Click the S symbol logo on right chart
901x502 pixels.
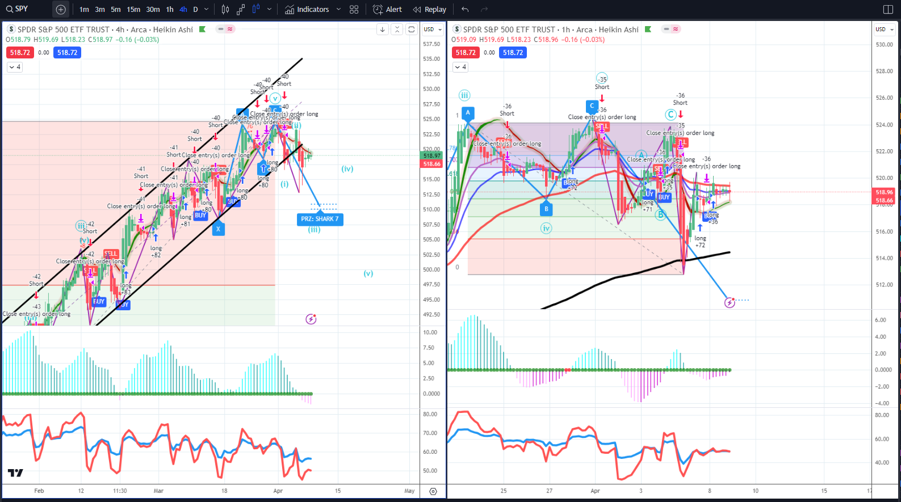456,29
